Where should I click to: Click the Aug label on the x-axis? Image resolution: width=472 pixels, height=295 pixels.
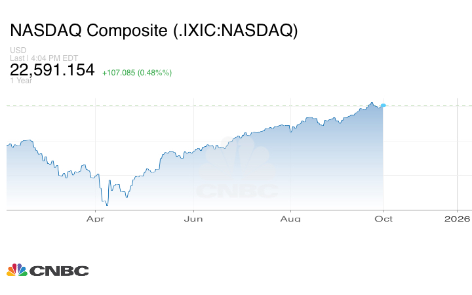point(291,218)
